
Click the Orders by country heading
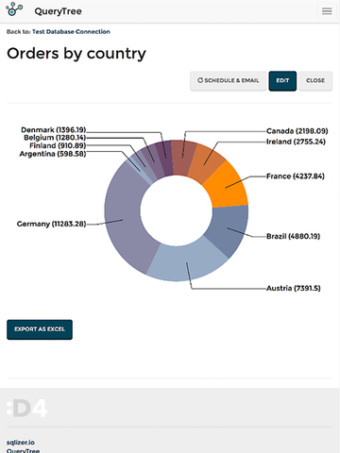point(76,54)
